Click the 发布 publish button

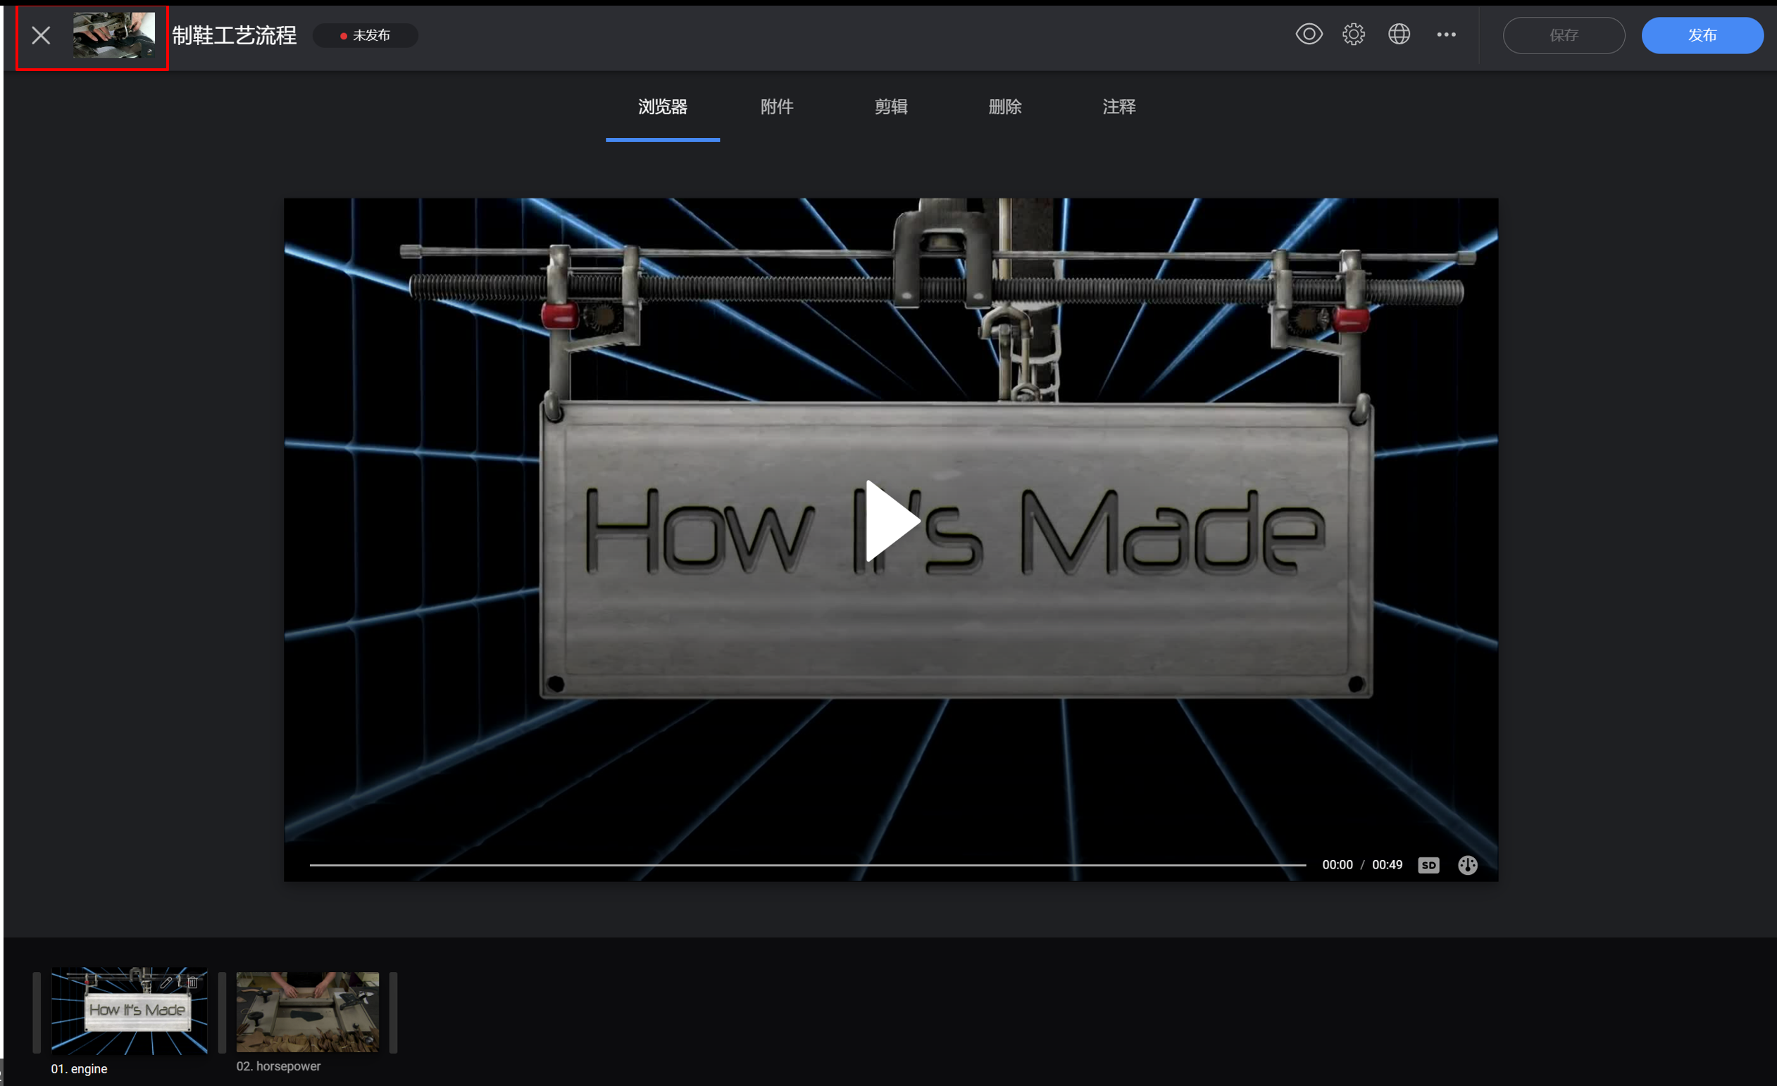tap(1702, 35)
